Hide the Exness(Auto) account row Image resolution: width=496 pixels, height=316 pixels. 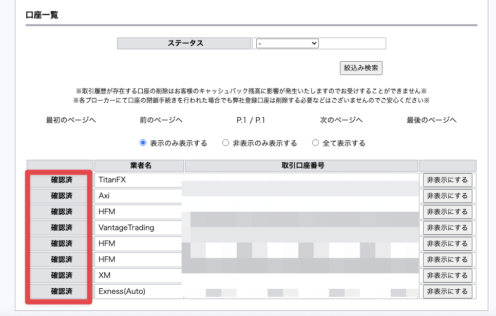pyautogui.click(x=447, y=291)
